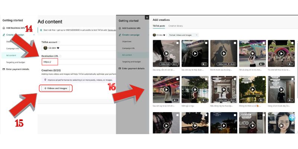Tick checkbox on 'Đáng về em trước đây' post

[292, 79]
